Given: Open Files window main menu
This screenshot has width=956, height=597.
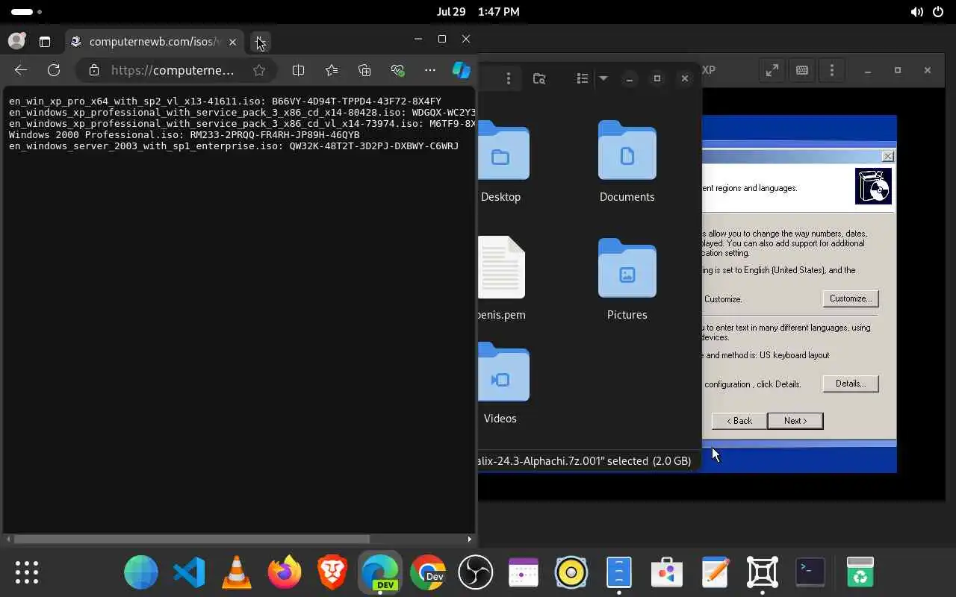Looking at the screenshot, I should pos(509,78).
